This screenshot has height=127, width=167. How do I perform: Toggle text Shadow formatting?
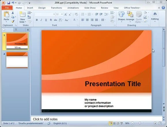tap(51, 20)
